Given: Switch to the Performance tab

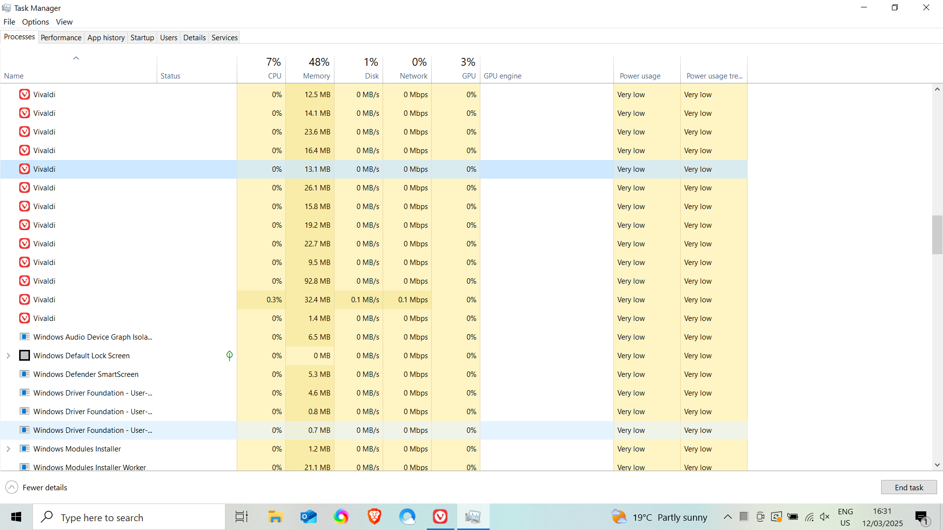Looking at the screenshot, I should click(x=61, y=37).
